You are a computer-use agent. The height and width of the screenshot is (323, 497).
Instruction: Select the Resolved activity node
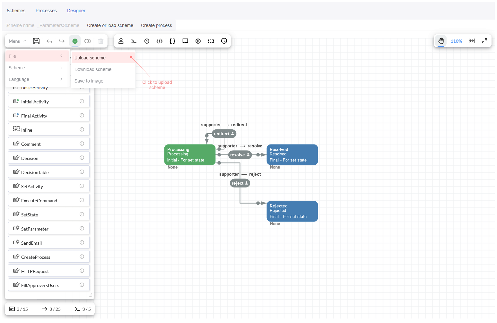tap(292, 155)
